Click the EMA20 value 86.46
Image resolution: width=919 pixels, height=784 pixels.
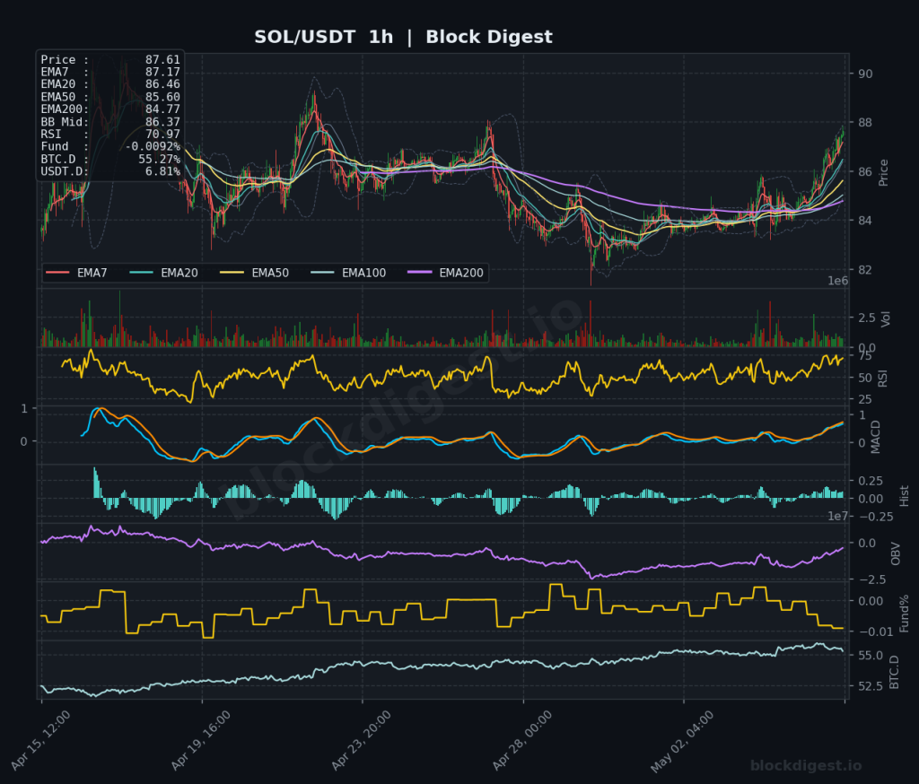point(162,84)
